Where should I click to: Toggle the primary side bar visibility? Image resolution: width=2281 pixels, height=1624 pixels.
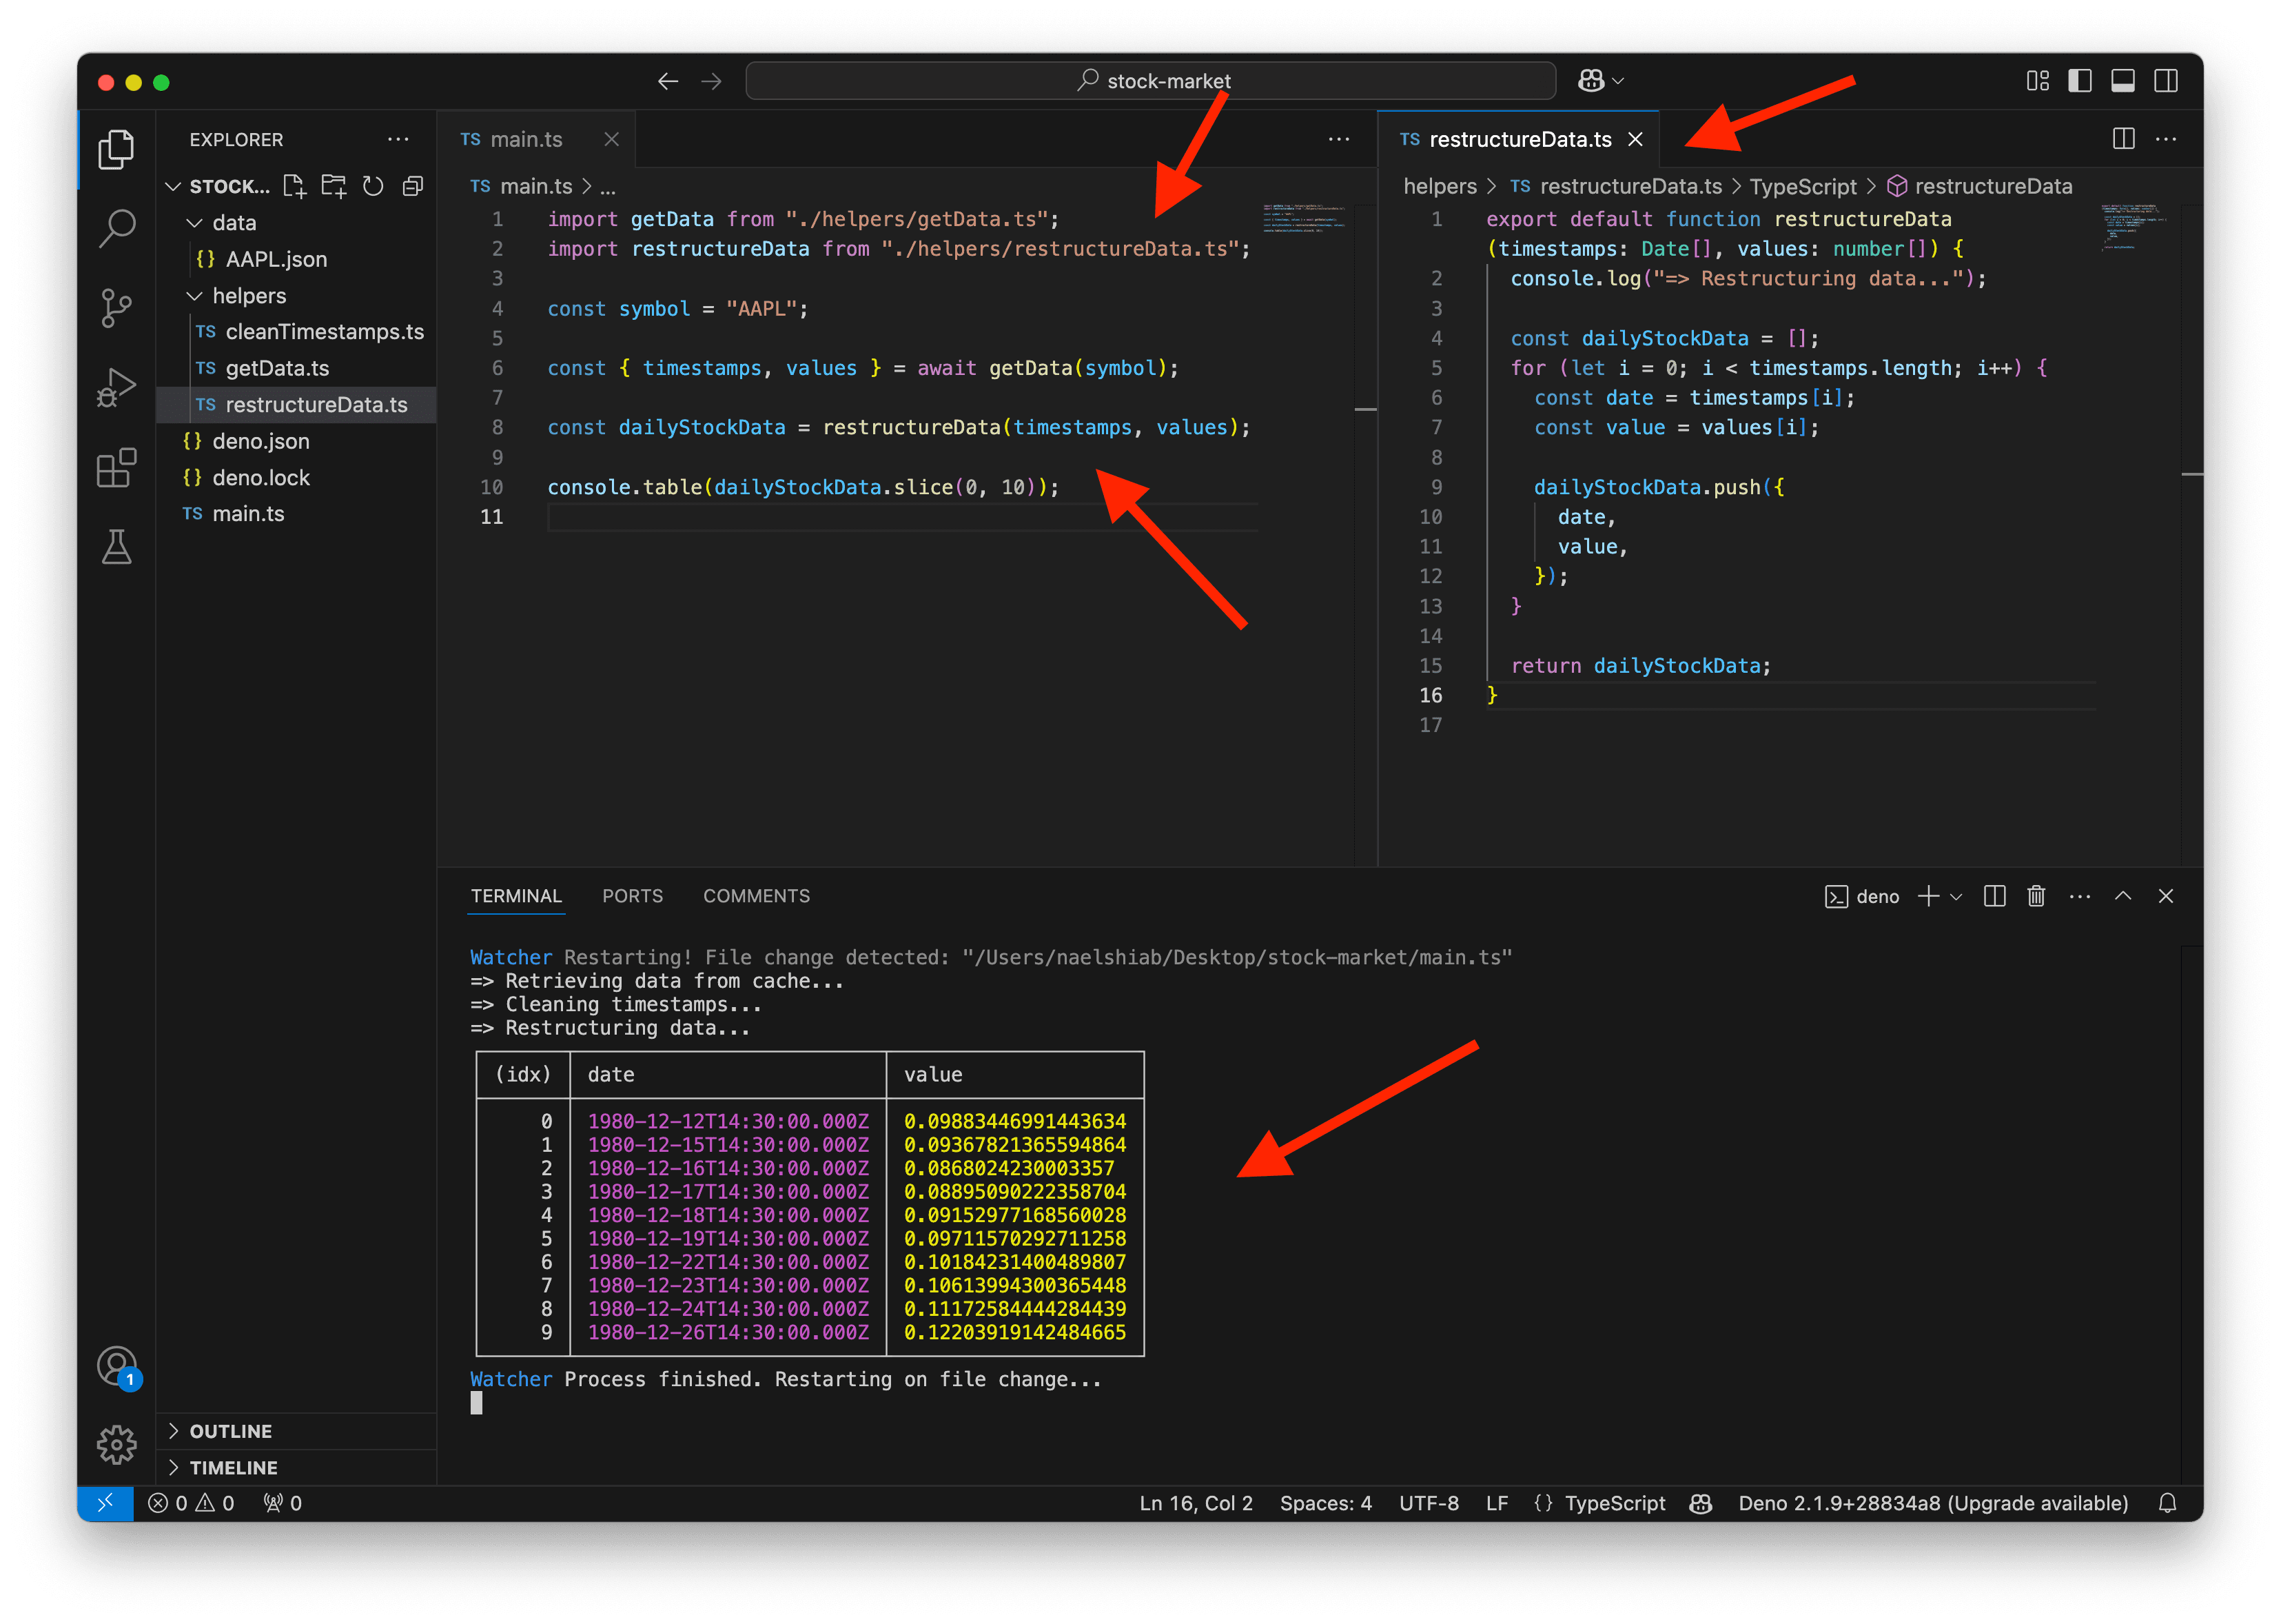tap(2080, 81)
